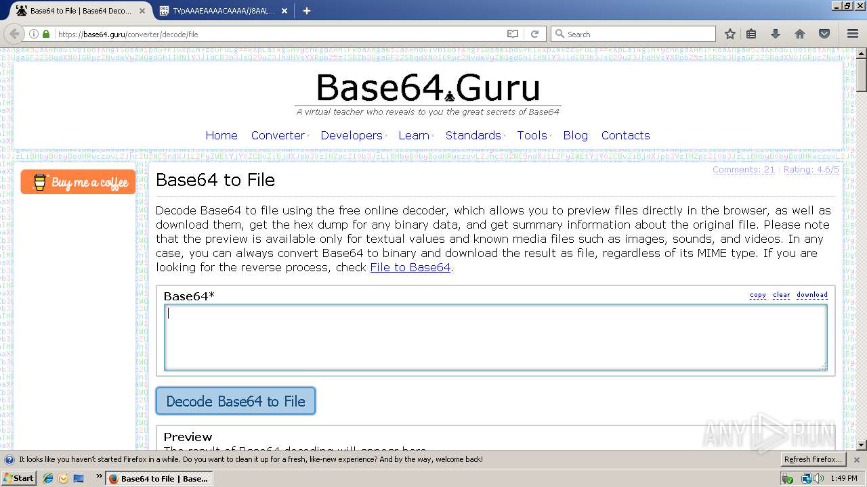Click the browser back arrow button
The image size is (867, 487).
coord(14,34)
